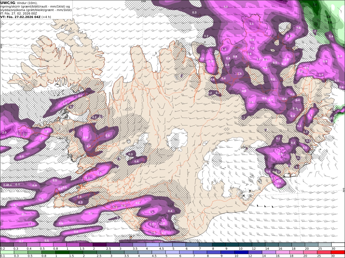
Task: Click the upper legend swatch labeled 0.2
Action: (x=7, y=245)
